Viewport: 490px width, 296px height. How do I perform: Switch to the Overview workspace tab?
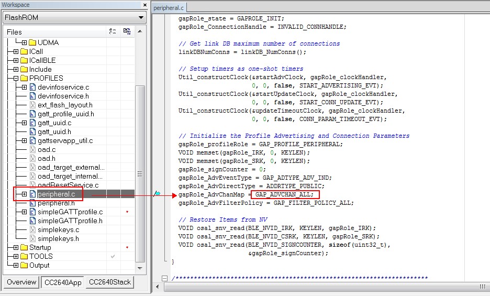click(21, 282)
